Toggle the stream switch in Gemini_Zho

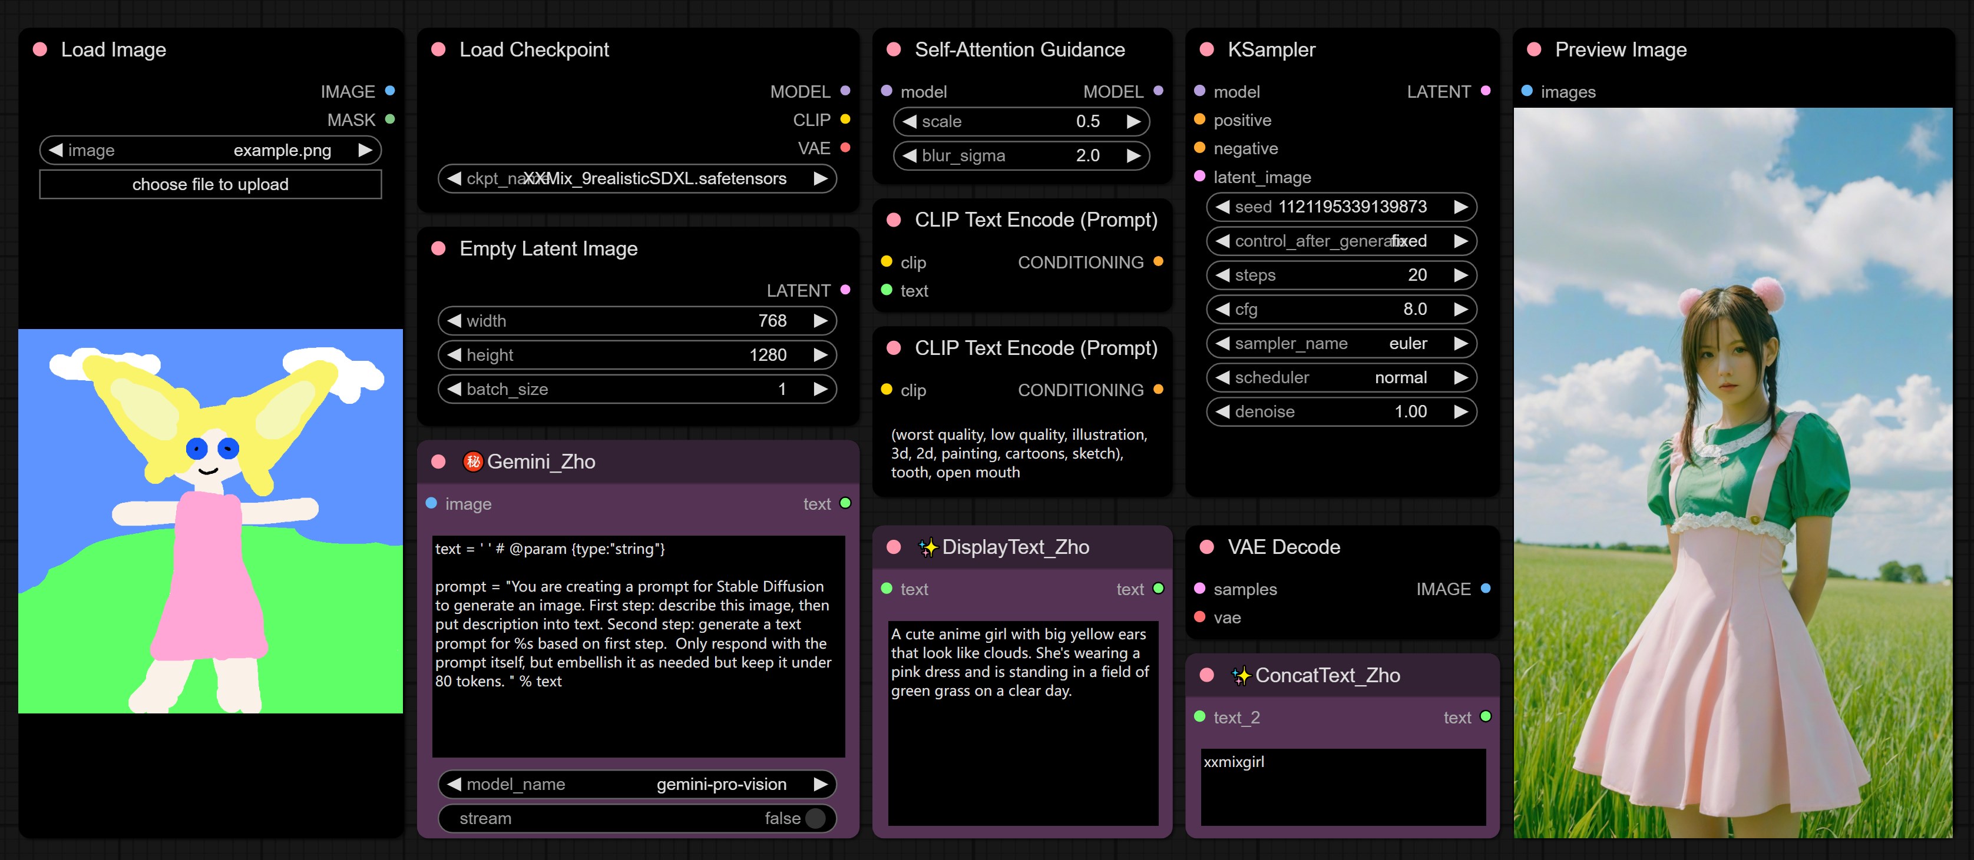pyautogui.click(x=815, y=819)
